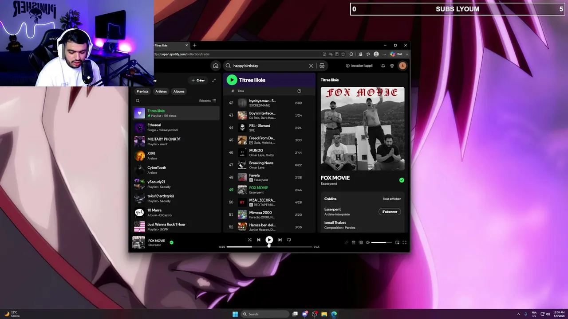Click the Créer button
Image resolution: width=568 pixels, height=319 pixels.
(198, 80)
